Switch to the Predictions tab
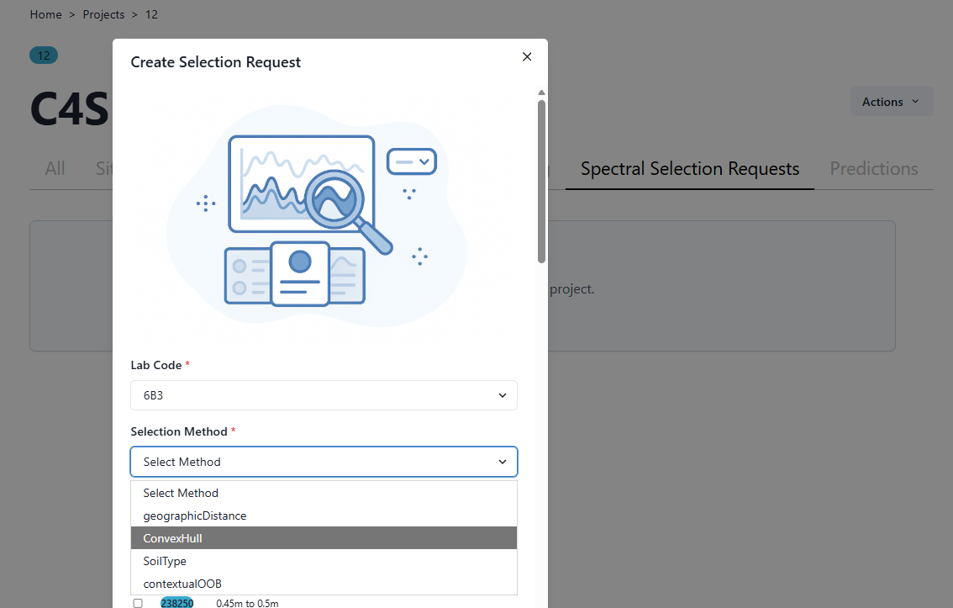The height and width of the screenshot is (608, 953). point(873,169)
